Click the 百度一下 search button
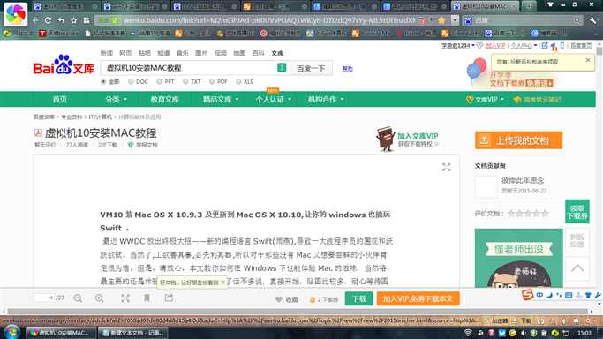The height and width of the screenshot is (339, 603). click(x=311, y=68)
